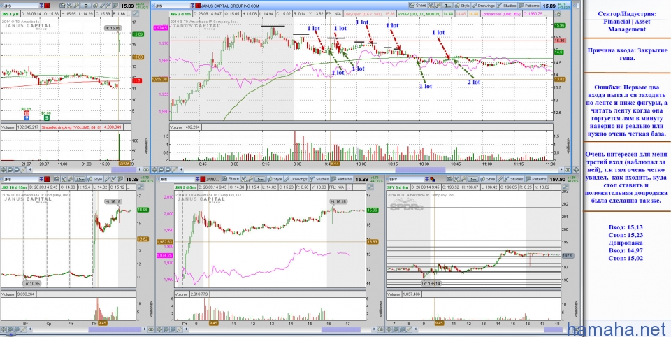Click chart settings wrench in yearly chart
The width and height of the screenshot is (671, 337).
75,6
